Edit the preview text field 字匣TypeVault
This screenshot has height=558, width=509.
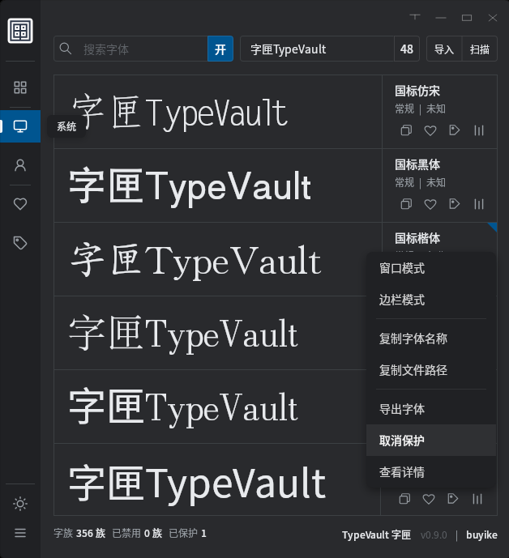coord(317,49)
